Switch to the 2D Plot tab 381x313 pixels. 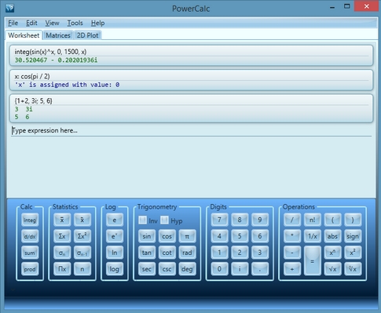87,35
